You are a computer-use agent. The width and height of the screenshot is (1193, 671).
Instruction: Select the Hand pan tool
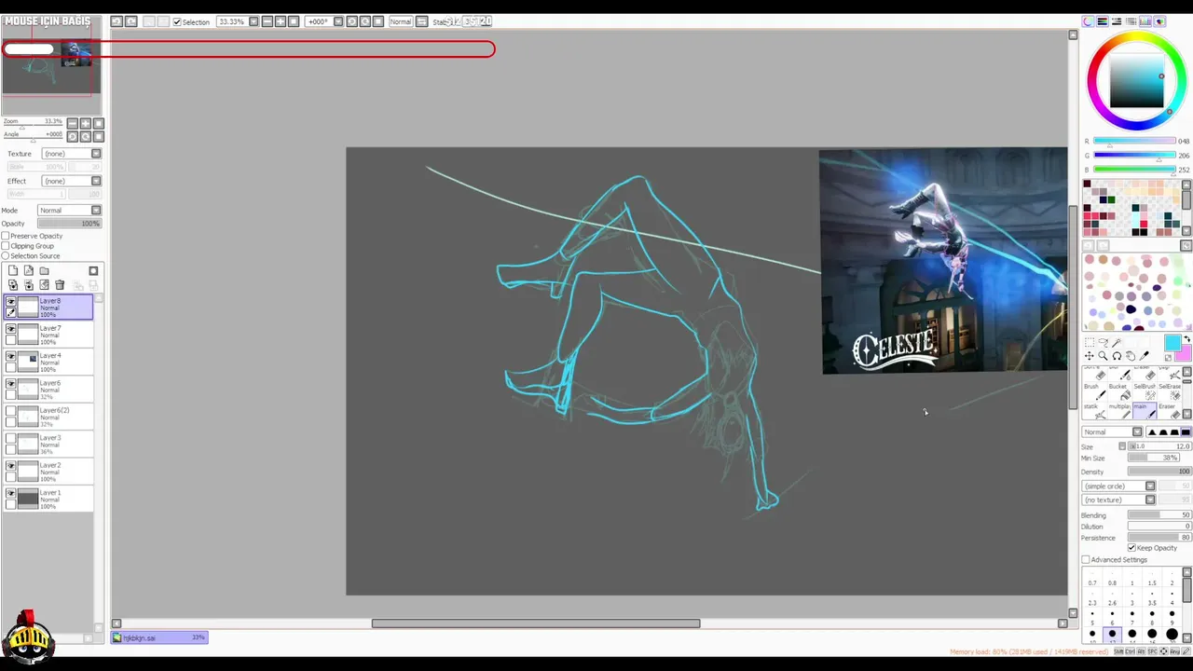point(1131,356)
